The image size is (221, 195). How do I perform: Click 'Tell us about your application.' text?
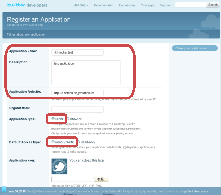click(26, 35)
